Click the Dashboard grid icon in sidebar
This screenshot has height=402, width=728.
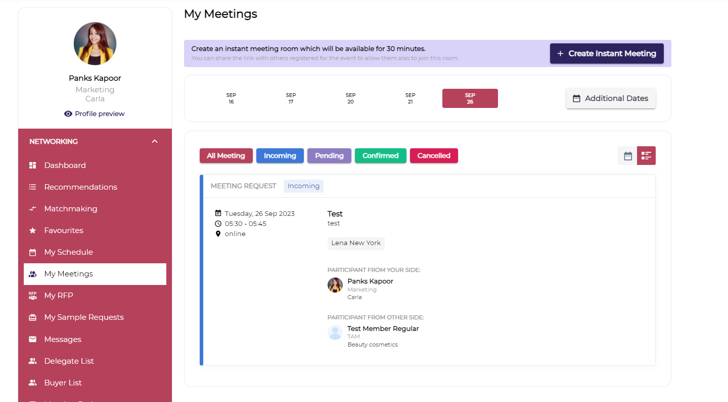[33, 165]
